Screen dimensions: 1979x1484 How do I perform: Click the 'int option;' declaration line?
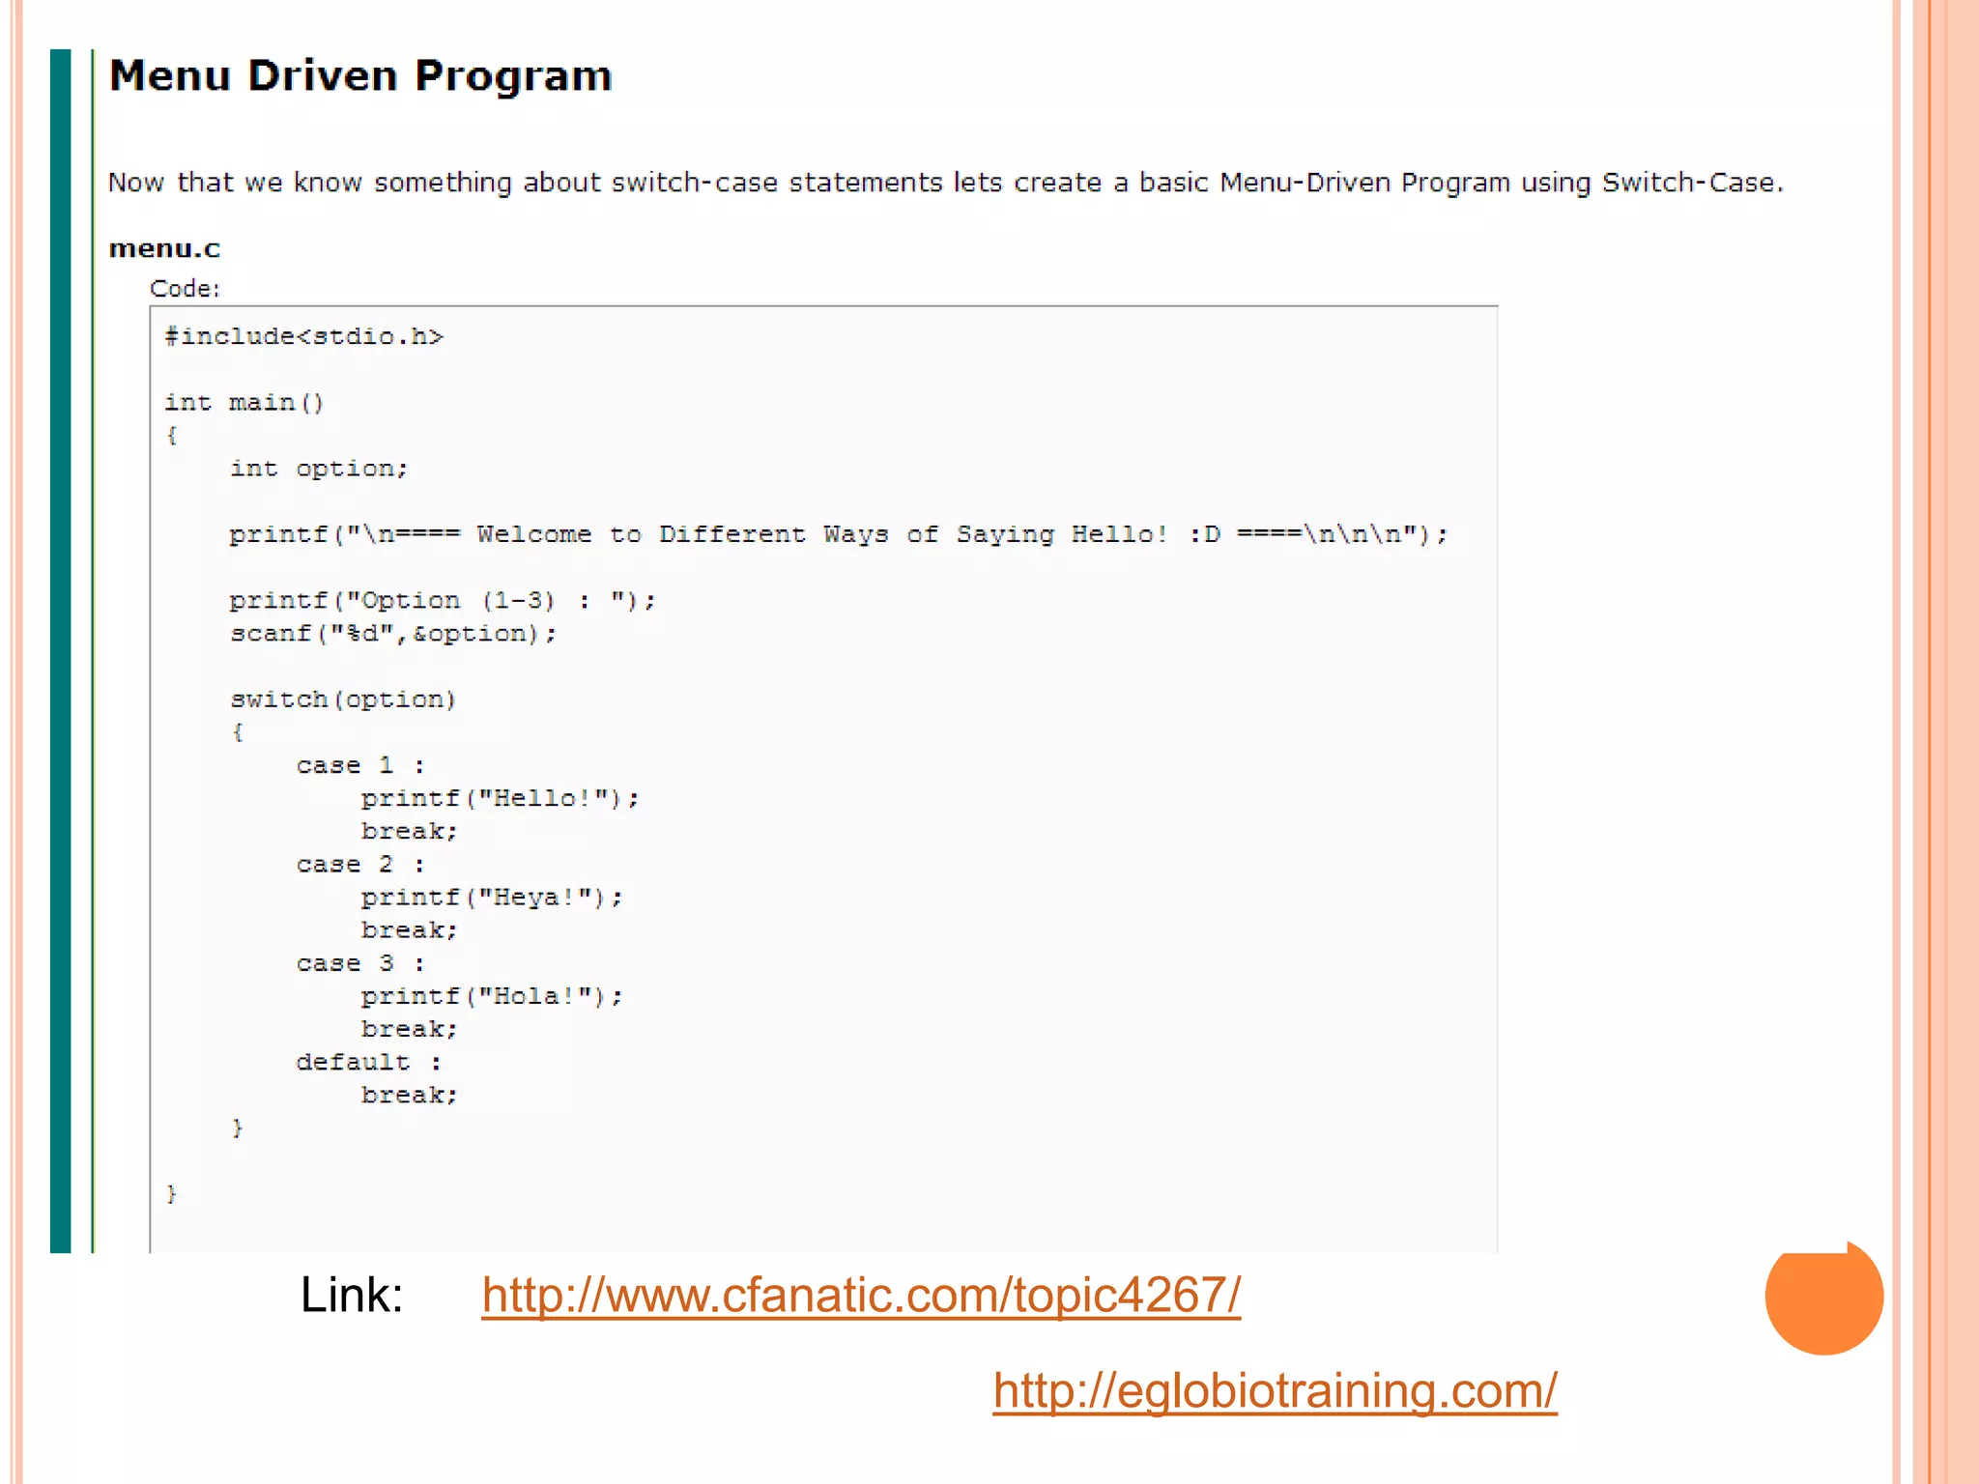pos(319,469)
